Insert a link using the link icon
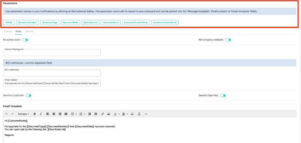 pos(102,114)
